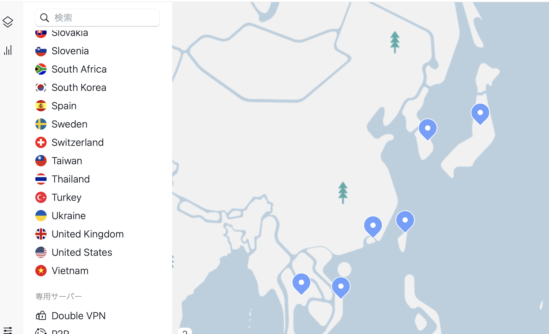
Task: Select the Taiwan map pin
Action: pyautogui.click(x=405, y=221)
